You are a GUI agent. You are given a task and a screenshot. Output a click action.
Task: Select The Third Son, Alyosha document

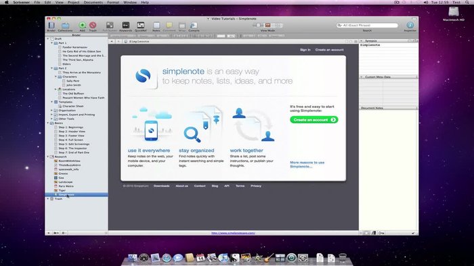[x=78, y=59]
